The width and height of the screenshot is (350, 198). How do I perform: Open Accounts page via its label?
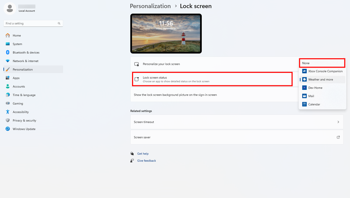click(x=19, y=86)
